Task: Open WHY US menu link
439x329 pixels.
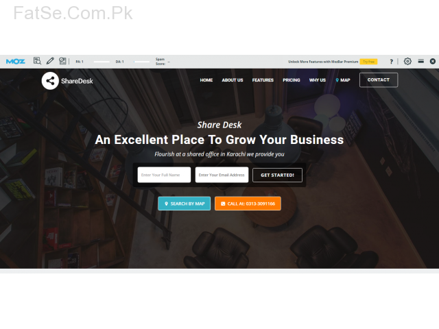Action: coord(318,80)
